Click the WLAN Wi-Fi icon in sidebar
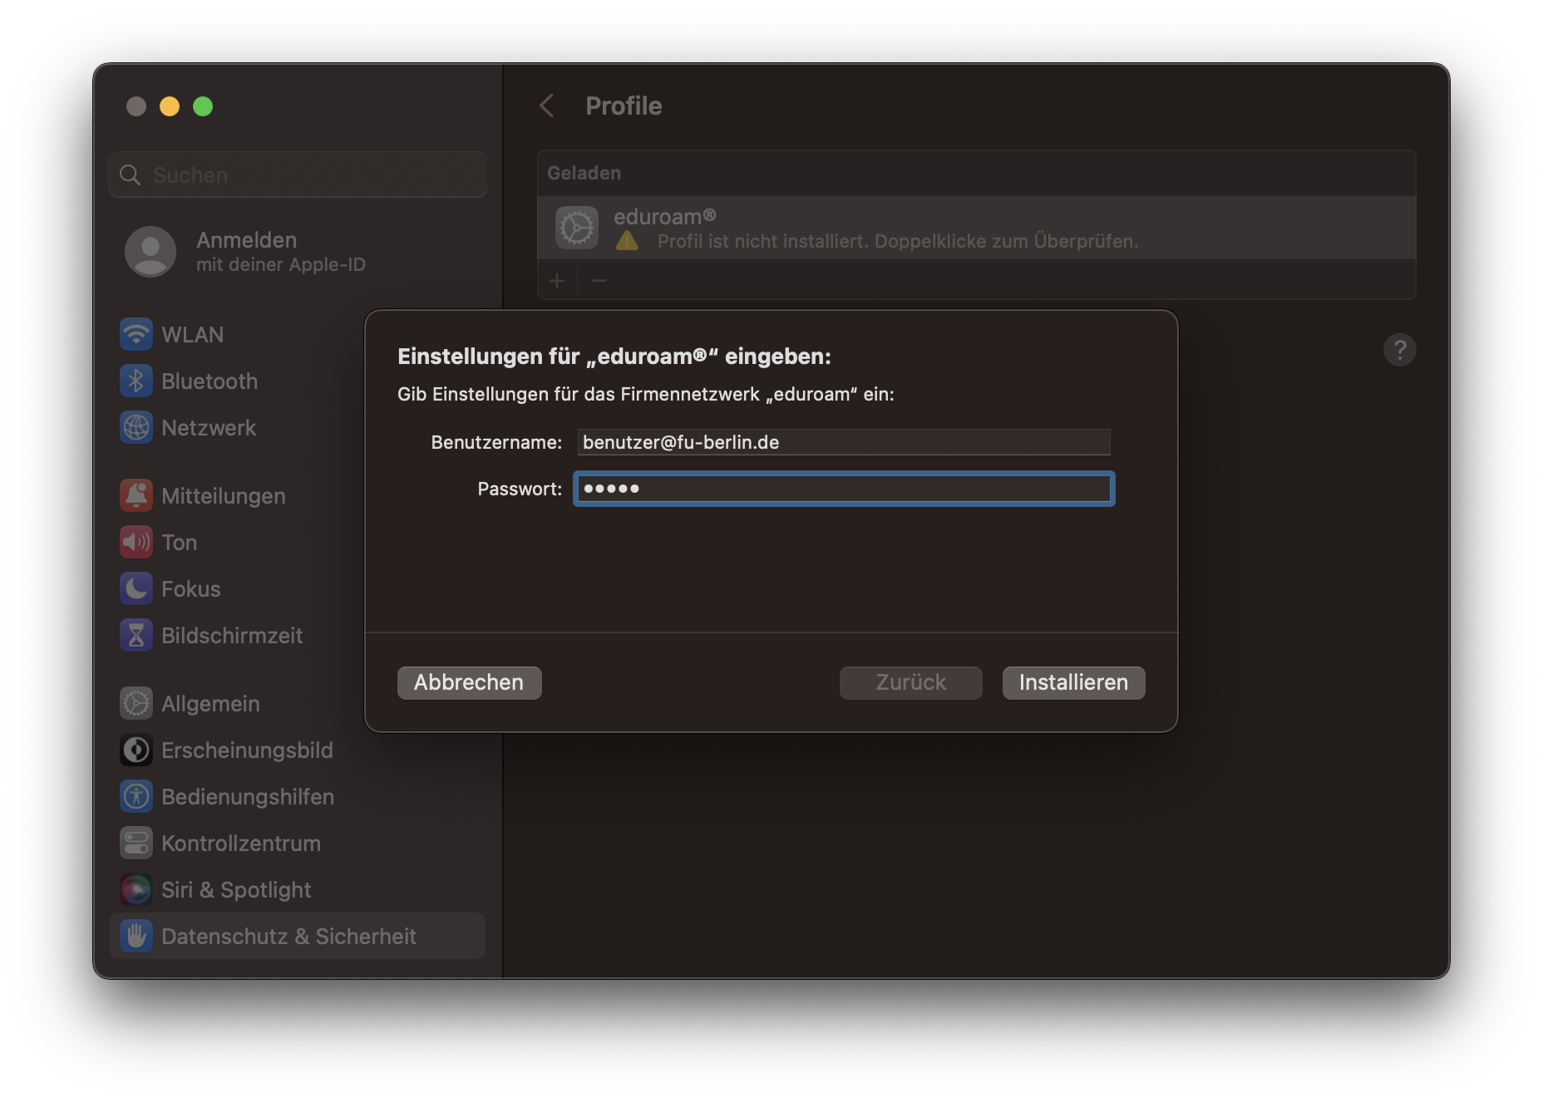Screen dimensions: 1543x1102 click(x=136, y=335)
